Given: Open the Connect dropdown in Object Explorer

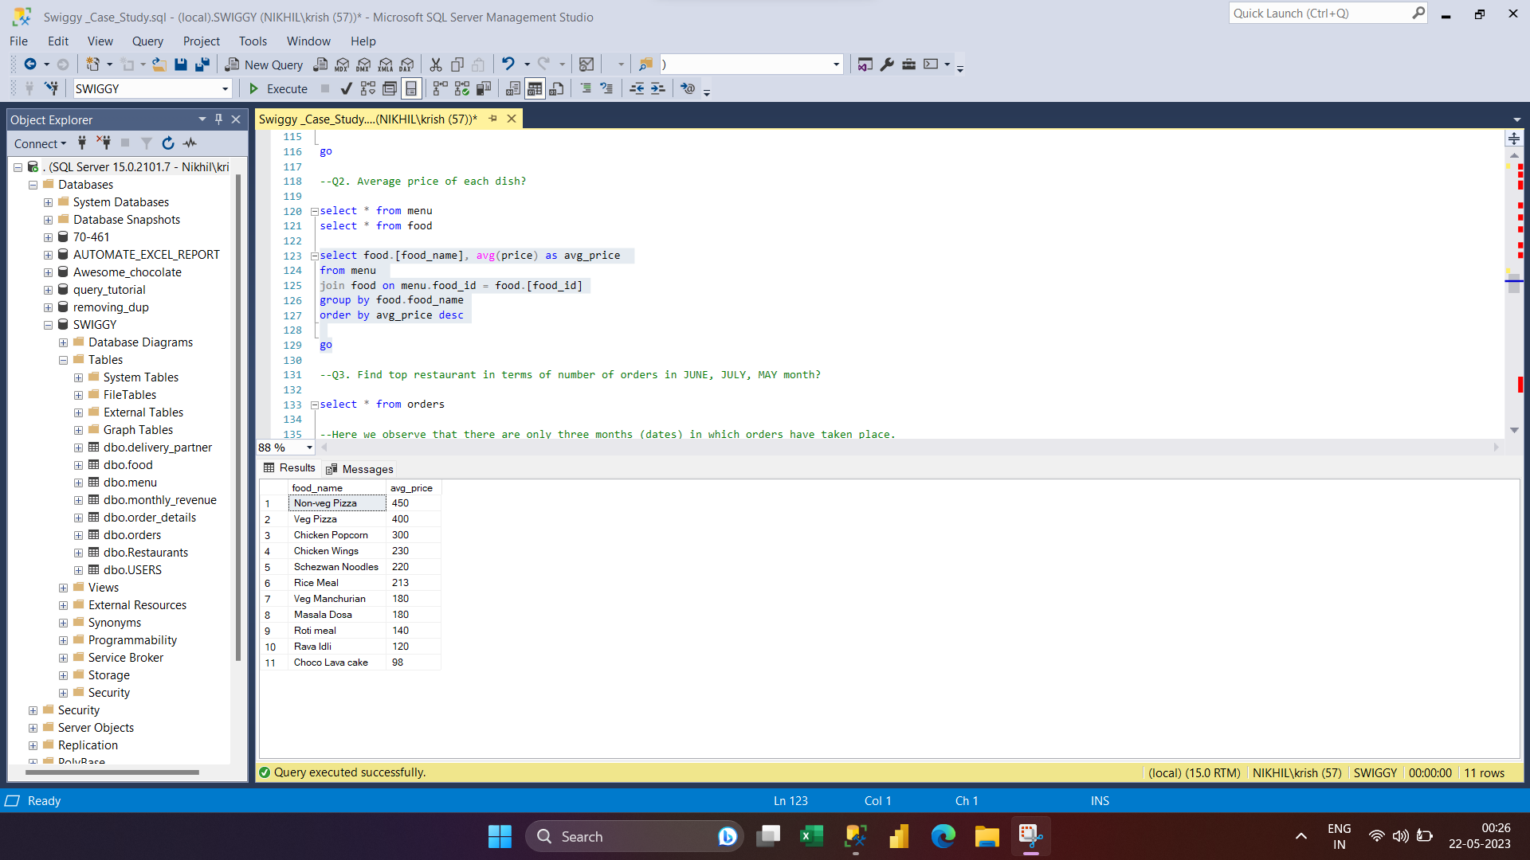Looking at the screenshot, I should (x=40, y=143).
